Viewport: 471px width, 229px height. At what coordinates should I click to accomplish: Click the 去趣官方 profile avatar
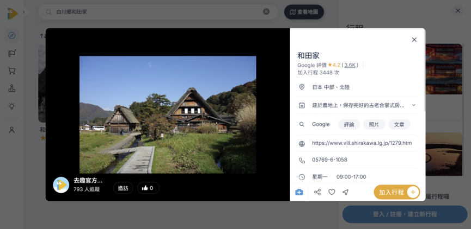[x=61, y=185]
